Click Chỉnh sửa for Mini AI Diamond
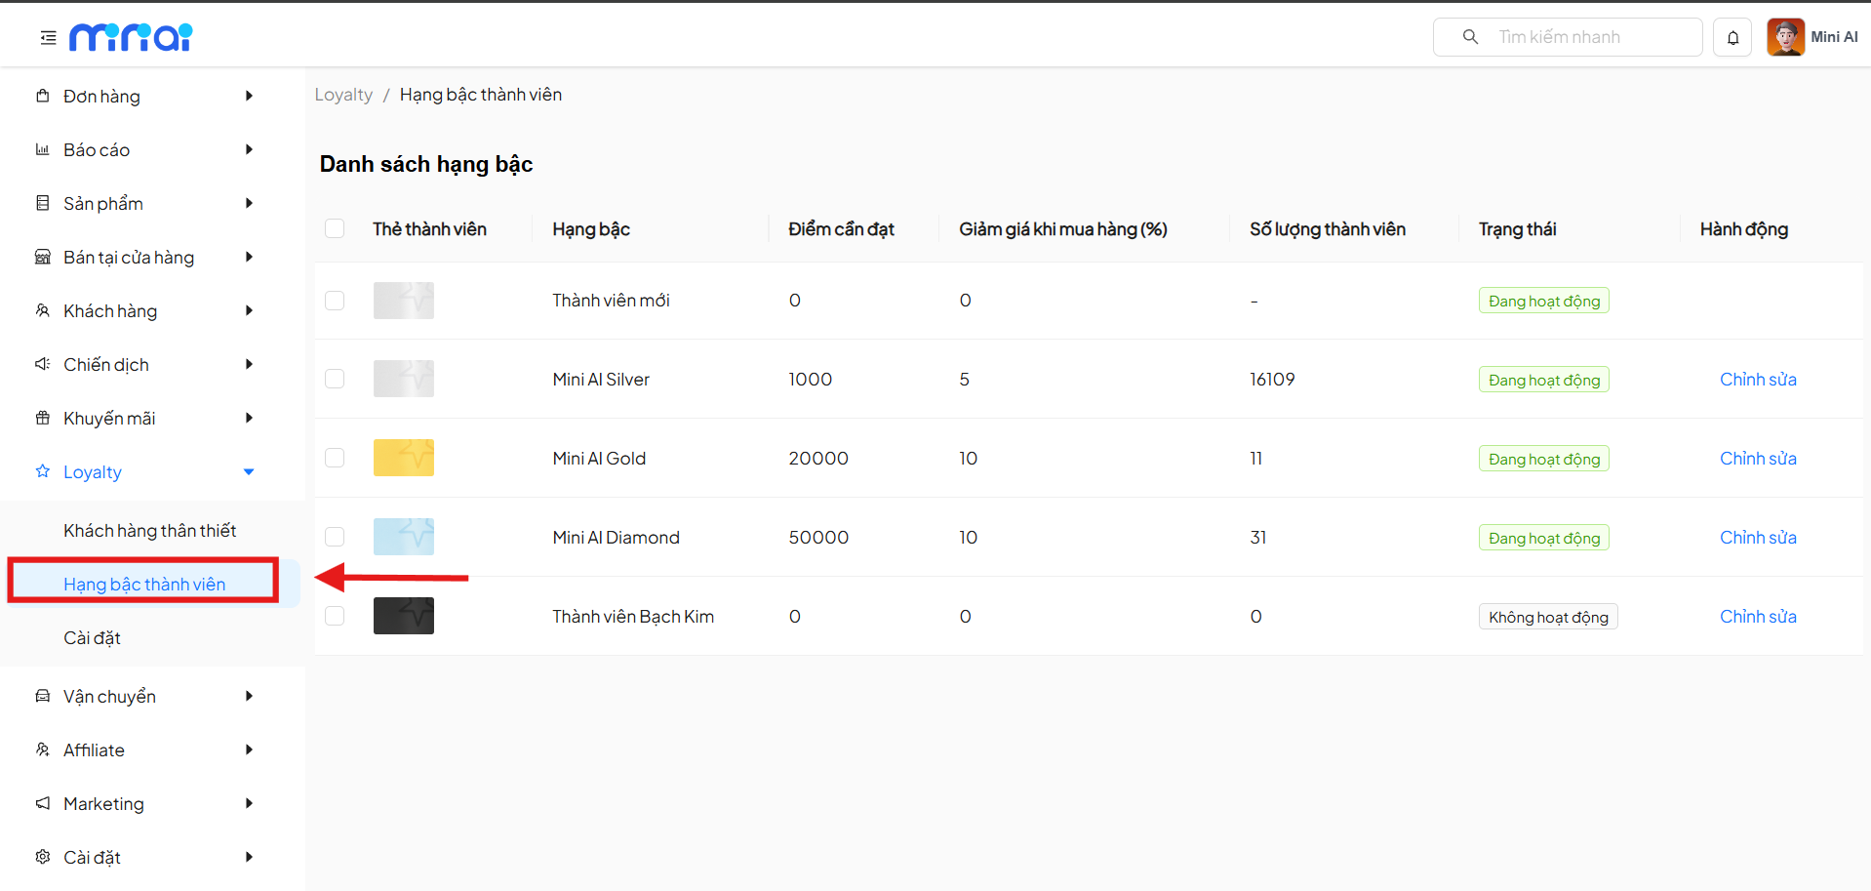The image size is (1871, 891). (1757, 538)
